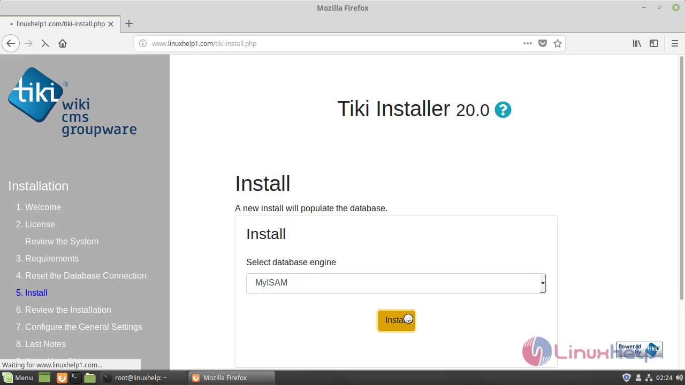Bookmark this page with star icon
685x385 pixels.
tap(558, 43)
